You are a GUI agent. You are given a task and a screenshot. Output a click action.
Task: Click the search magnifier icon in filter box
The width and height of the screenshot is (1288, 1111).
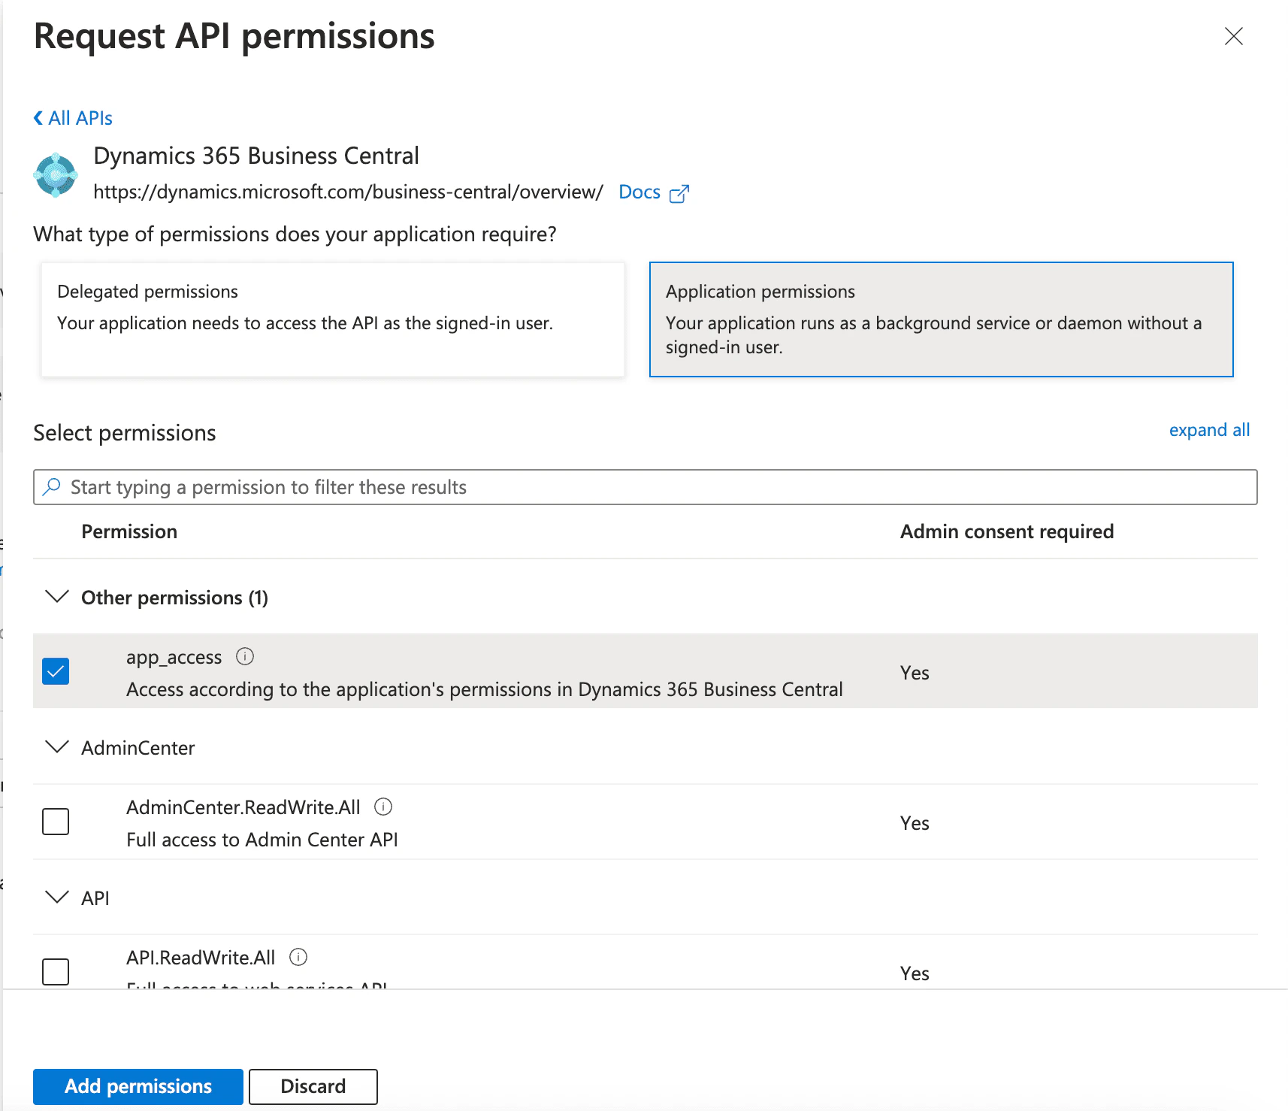point(52,487)
